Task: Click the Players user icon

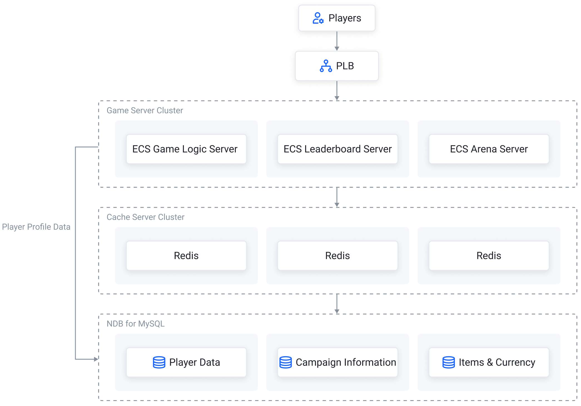Action: [318, 18]
